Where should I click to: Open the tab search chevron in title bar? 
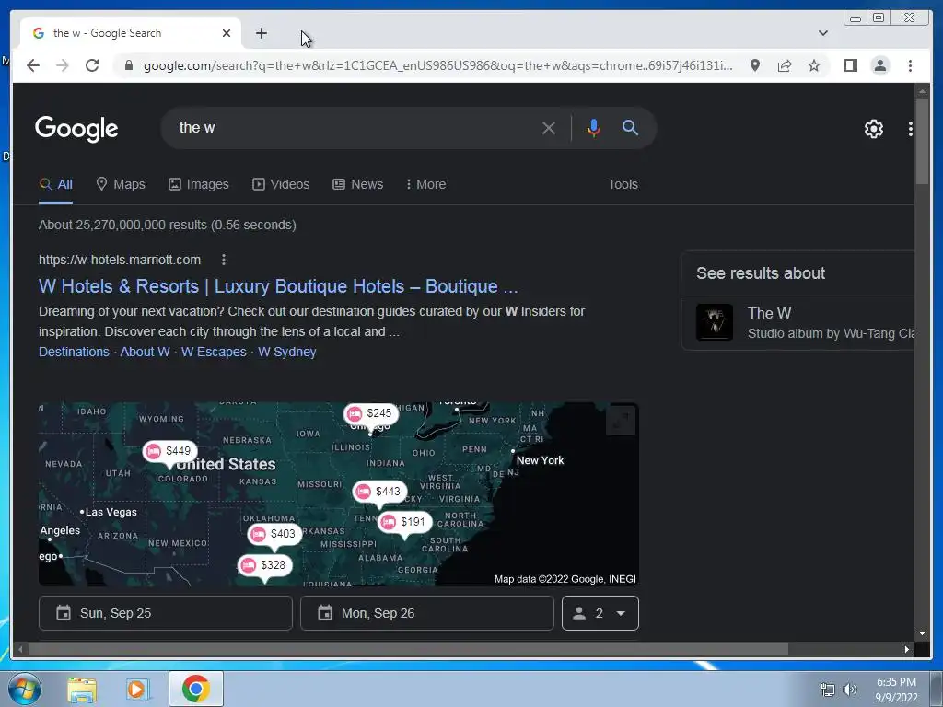click(x=823, y=33)
